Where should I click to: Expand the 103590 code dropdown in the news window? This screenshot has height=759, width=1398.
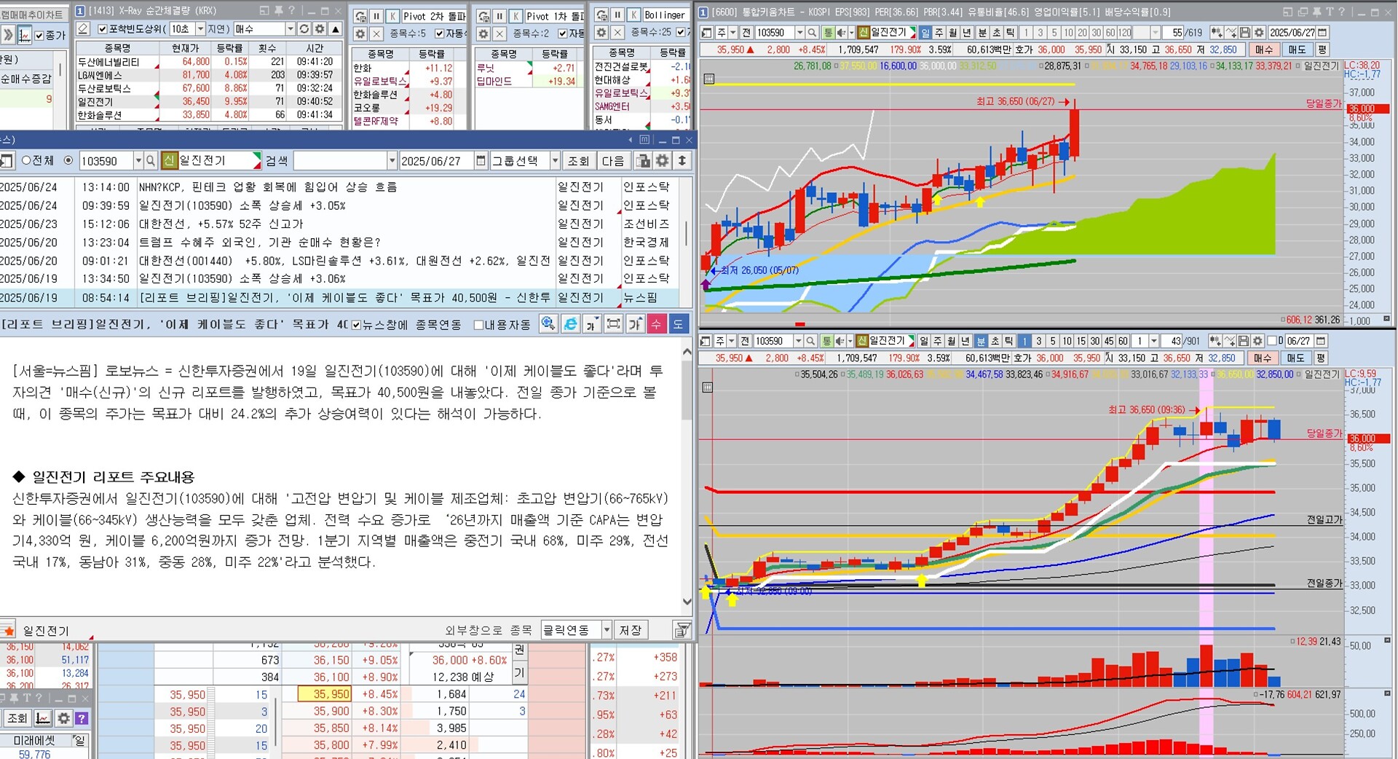(138, 160)
